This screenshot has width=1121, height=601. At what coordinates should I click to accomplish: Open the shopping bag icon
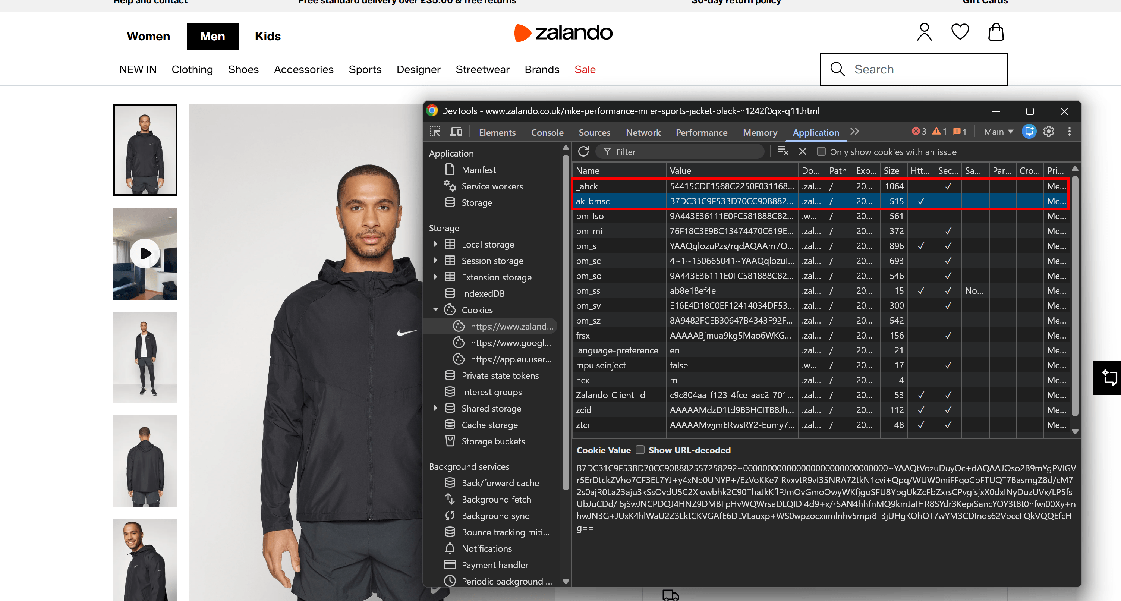point(996,32)
